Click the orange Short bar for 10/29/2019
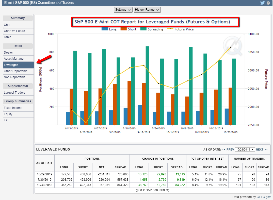This screenshot has height=200, width=273. (x=230, y=106)
